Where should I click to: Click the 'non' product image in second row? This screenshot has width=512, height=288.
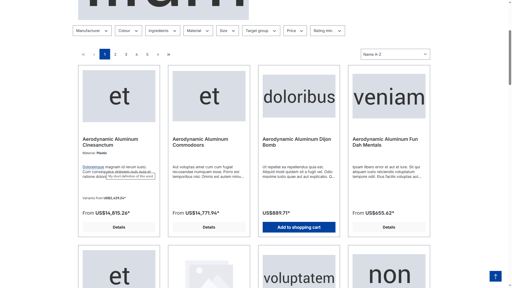click(389, 271)
